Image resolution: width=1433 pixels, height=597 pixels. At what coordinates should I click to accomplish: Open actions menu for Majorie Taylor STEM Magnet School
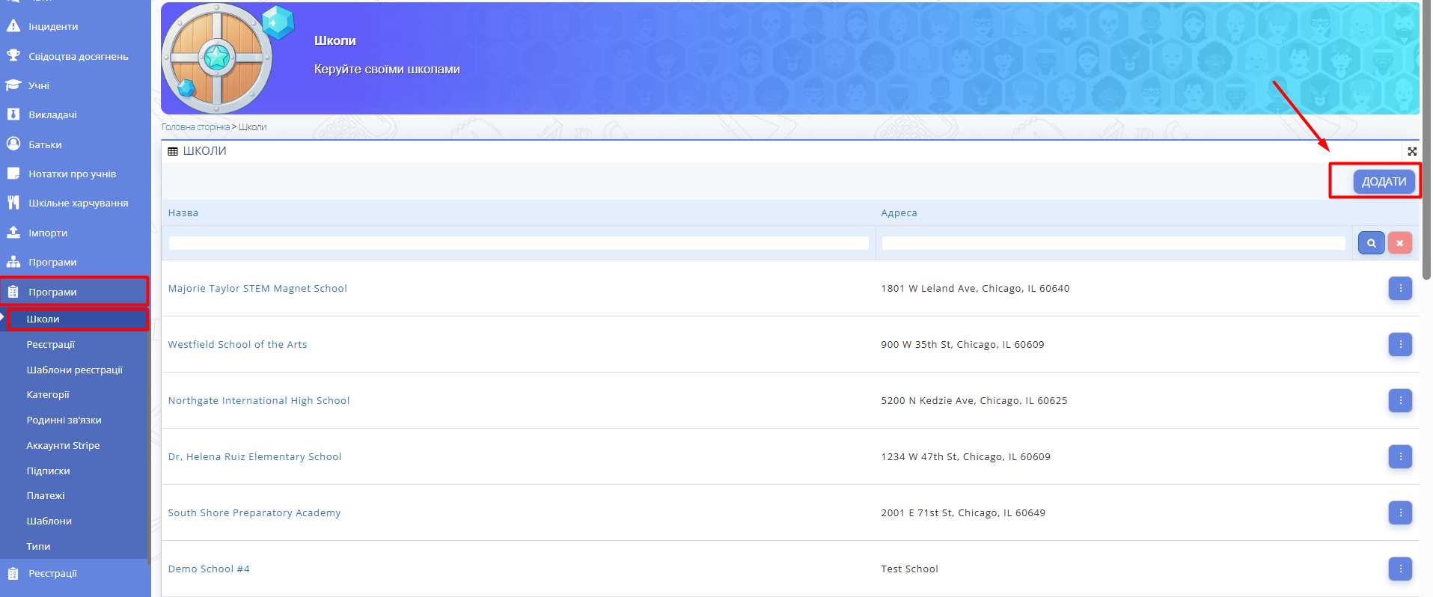(x=1399, y=289)
